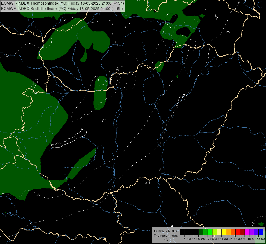This screenshot has width=266, height=244.
Task: Click the legend tick value '40'
Action: click(245, 239)
